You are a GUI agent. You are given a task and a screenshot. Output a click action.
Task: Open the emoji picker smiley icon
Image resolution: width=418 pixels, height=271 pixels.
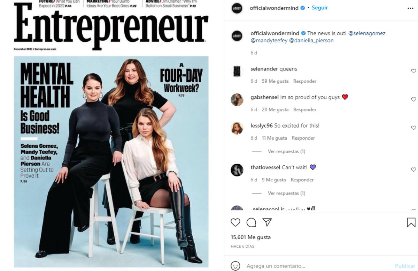coord(236,266)
